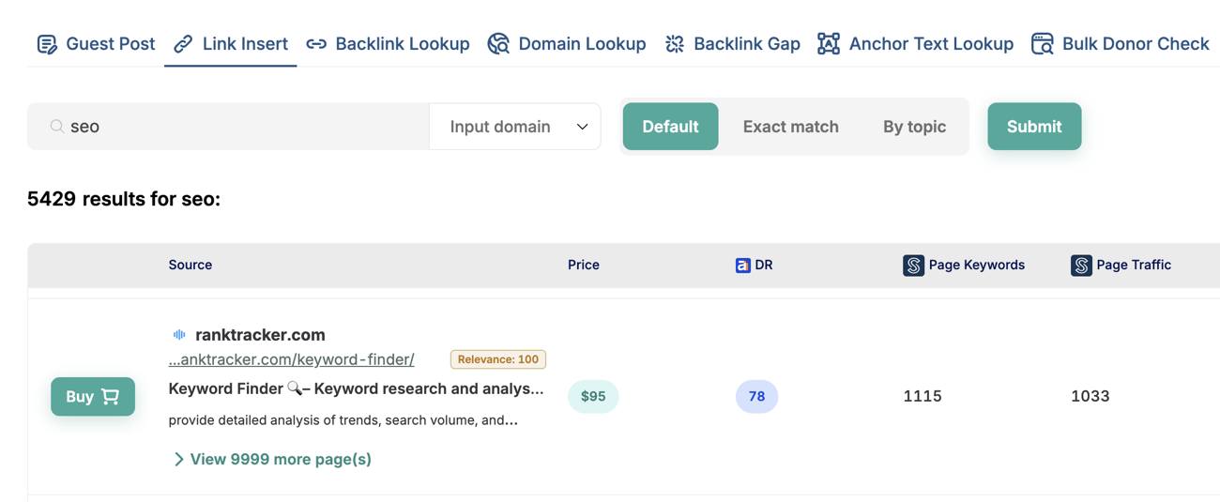Click the Backlink Gap broken-link icon

(675, 44)
